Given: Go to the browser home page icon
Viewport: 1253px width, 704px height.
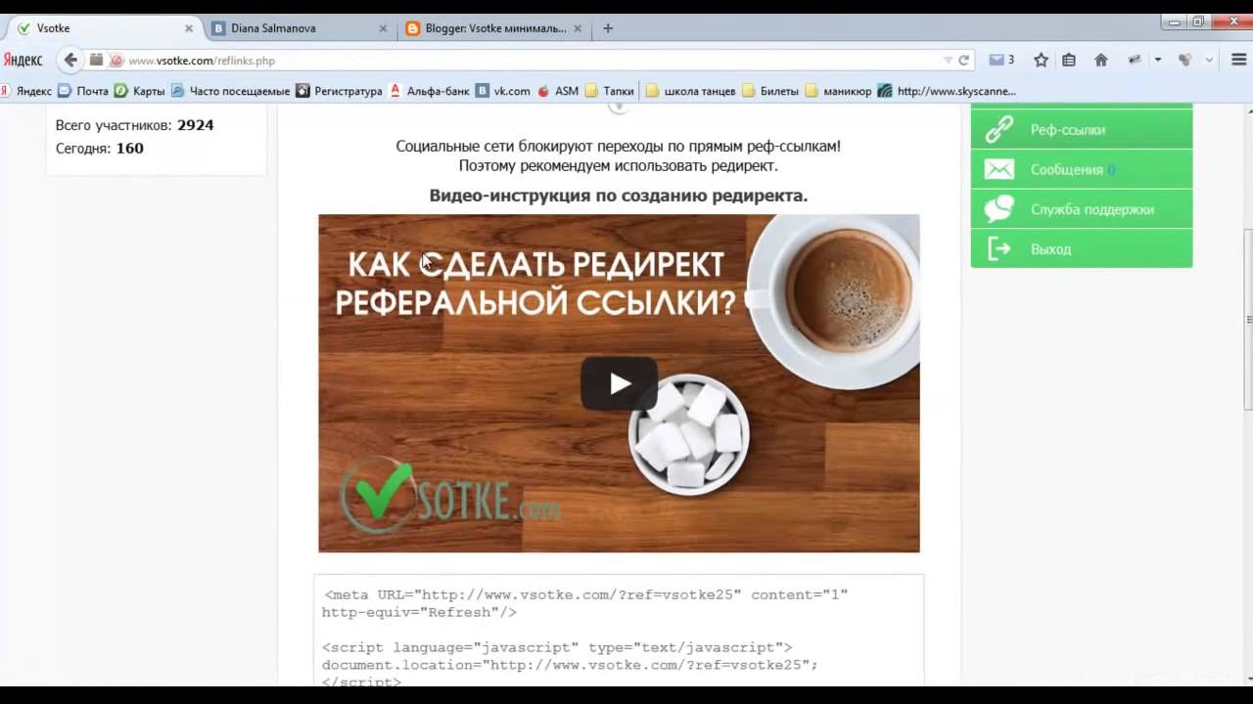Looking at the screenshot, I should click(x=1101, y=60).
